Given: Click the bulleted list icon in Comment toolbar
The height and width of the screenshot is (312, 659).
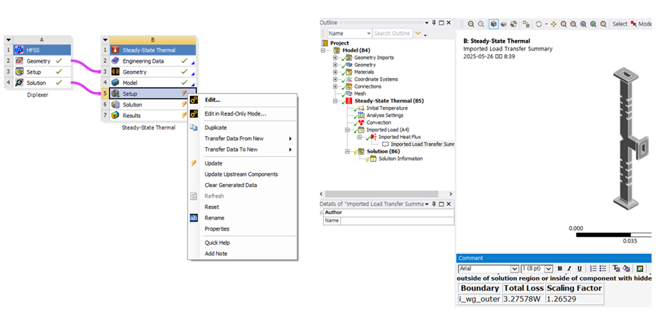Looking at the screenshot, I should (603, 269).
